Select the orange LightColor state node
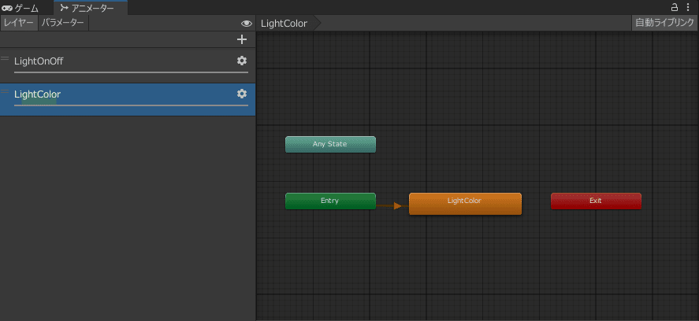Screen dimensions: 699x321 (465, 203)
